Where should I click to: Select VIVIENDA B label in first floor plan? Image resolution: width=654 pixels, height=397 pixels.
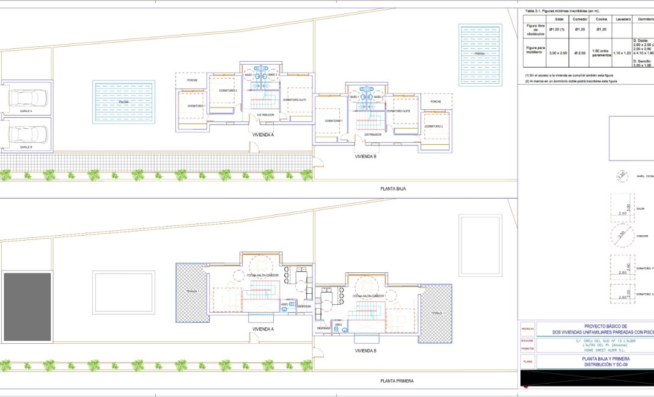pos(366,351)
